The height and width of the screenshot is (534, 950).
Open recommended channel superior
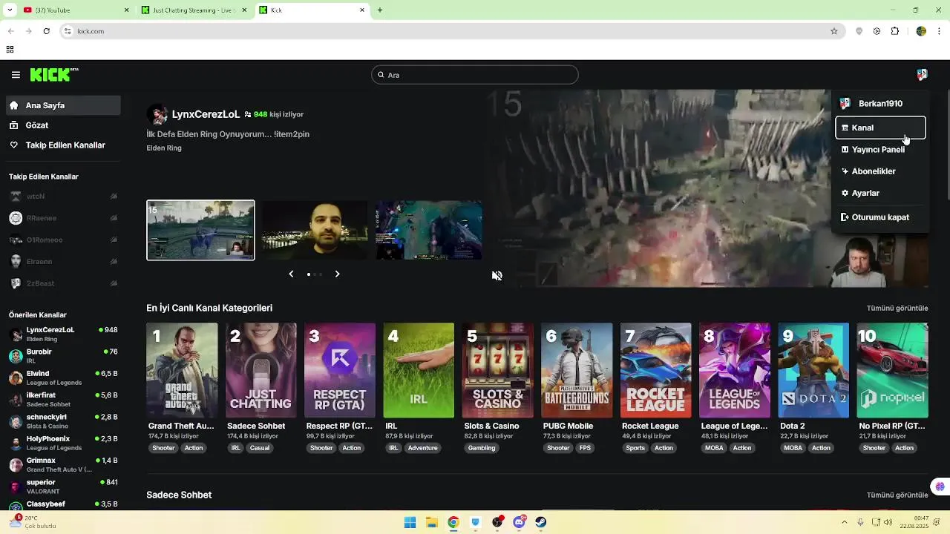click(x=63, y=486)
